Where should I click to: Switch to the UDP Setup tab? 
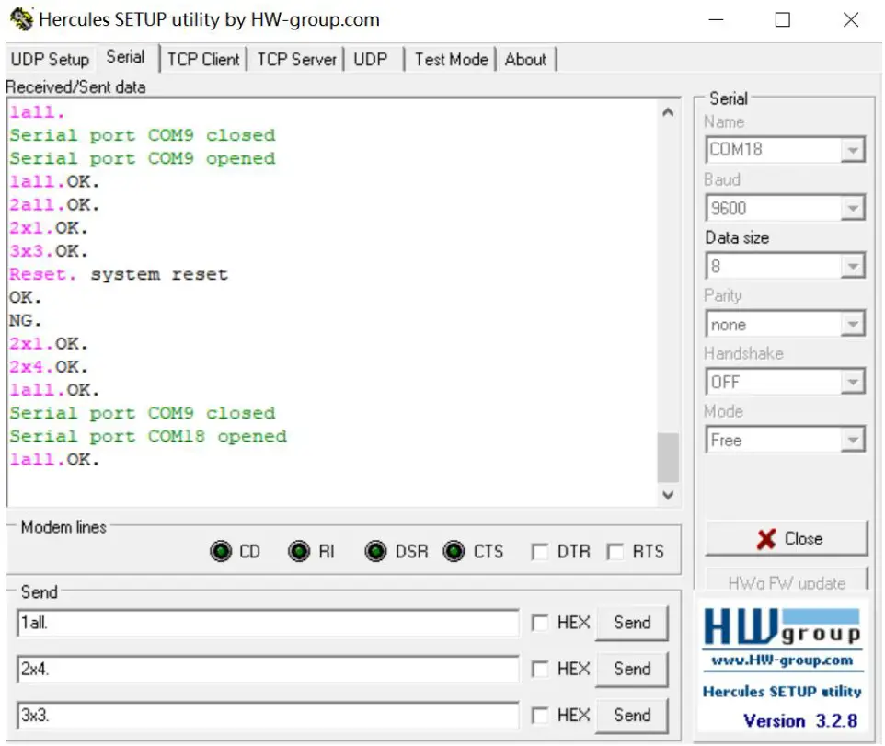[x=50, y=59]
